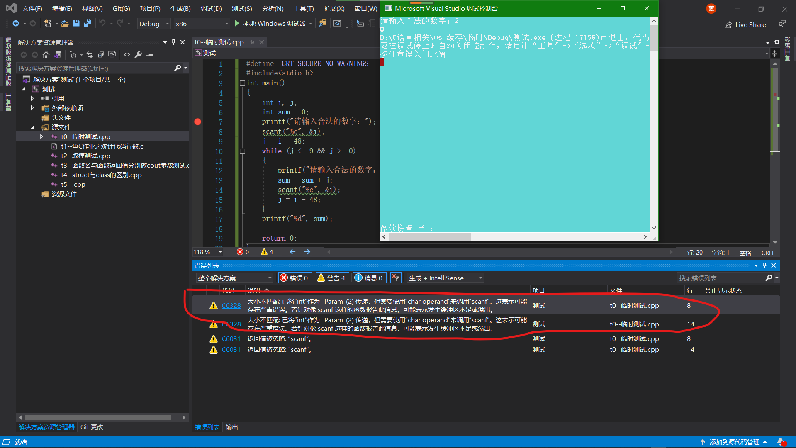
Task: Toggle the Preview Selected Items icon
Action: (x=150, y=55)
